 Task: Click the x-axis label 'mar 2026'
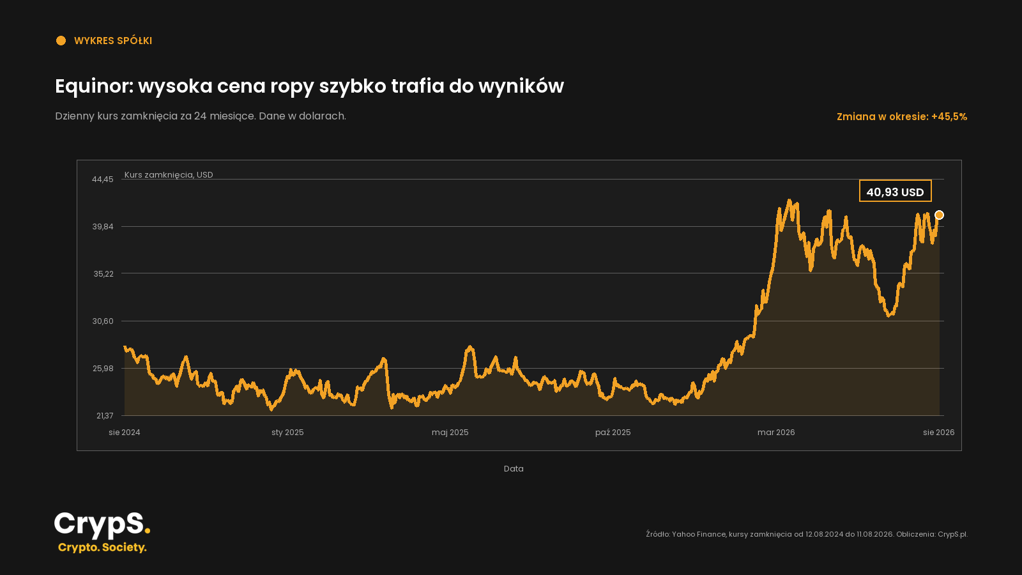point(776,433)
